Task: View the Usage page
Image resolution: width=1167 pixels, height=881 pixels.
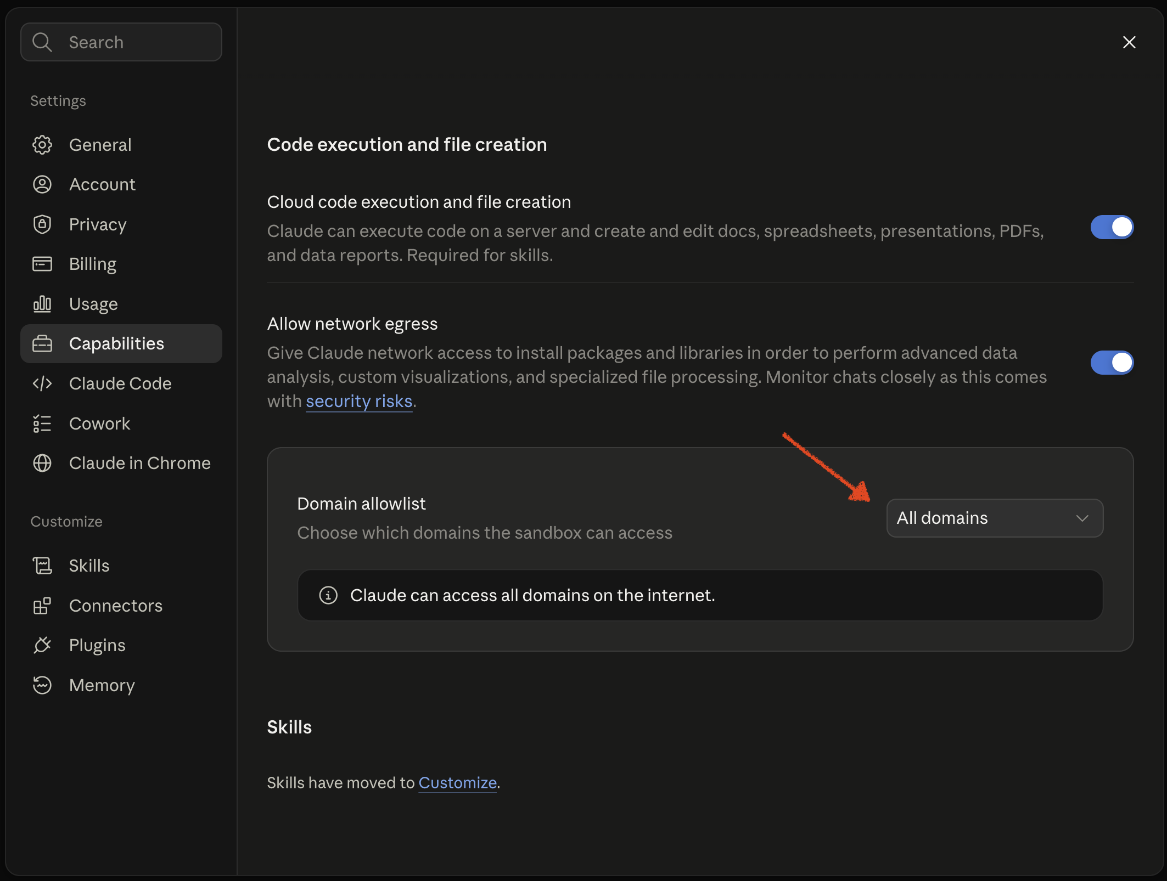Action: point(121,304)
